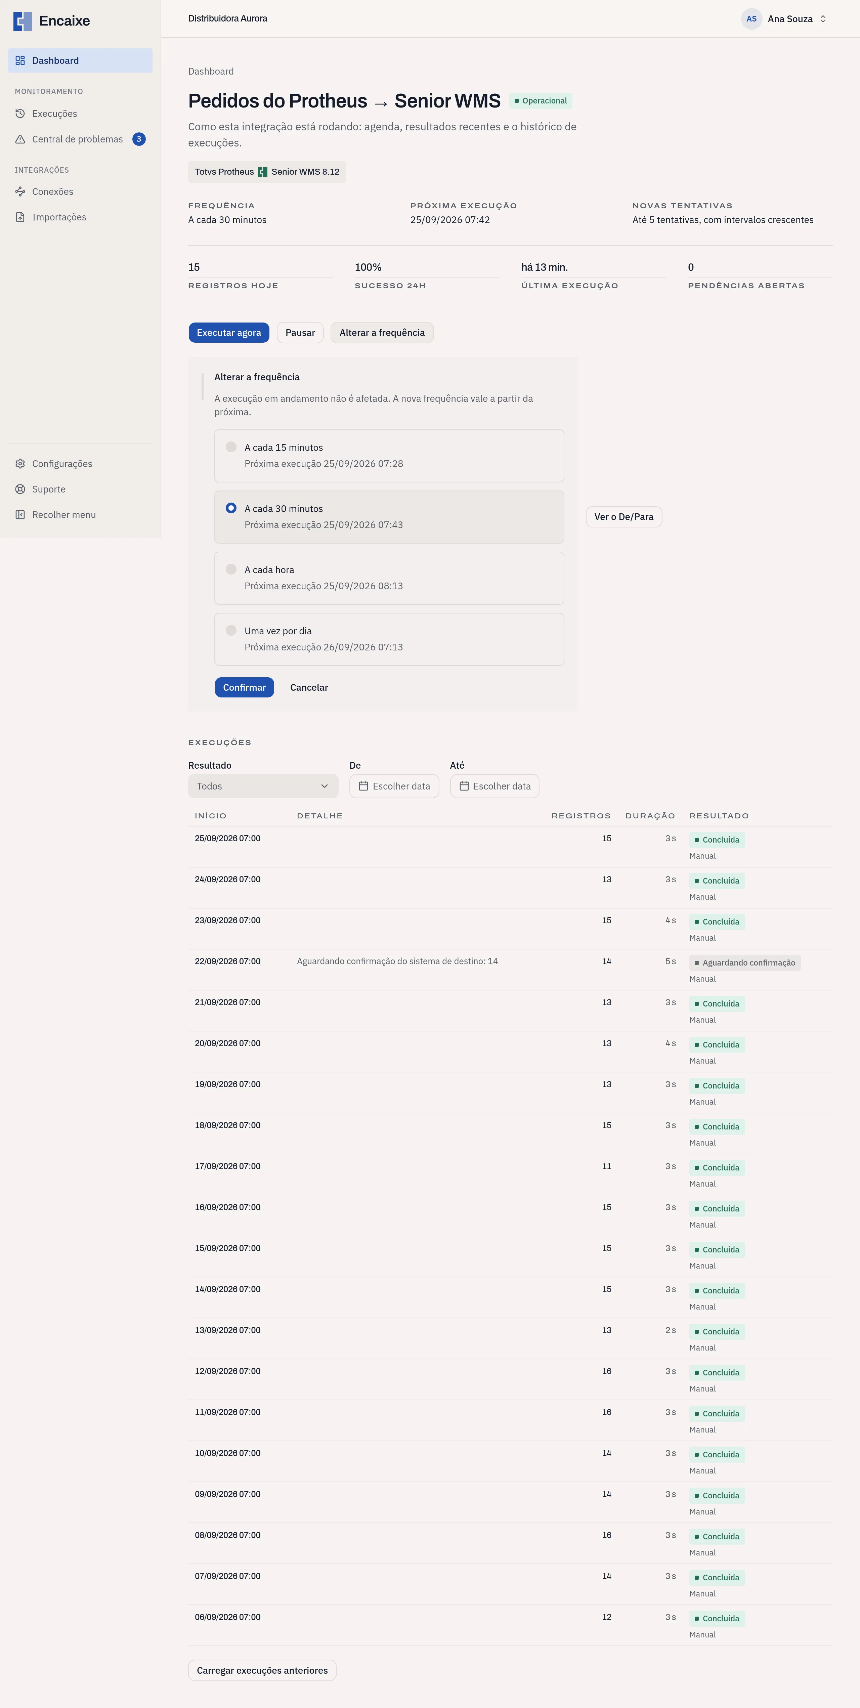Click the 06/09/2026 07:00 execution row

pyautogui.click(x=511, y=1626)
